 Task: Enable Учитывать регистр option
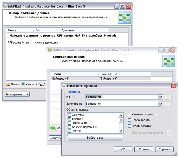click(129, 114)
